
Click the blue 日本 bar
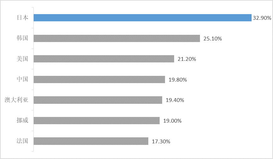[x=142, y=18]
